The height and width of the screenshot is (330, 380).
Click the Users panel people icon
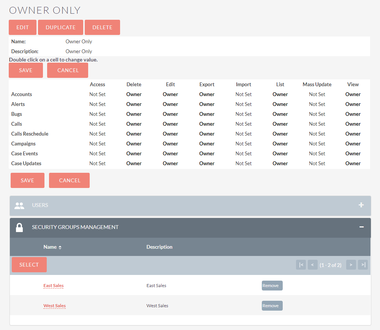[x=19, y=205]
